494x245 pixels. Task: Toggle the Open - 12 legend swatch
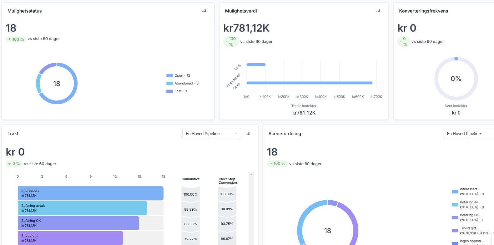point(169,75)
